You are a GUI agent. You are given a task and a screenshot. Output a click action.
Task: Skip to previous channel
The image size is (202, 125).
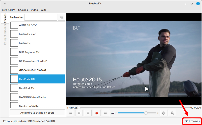point(70,113)
